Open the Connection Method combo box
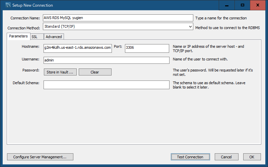 click(118, 27)
